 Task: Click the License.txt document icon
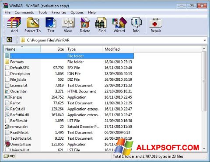click(7, 85)
